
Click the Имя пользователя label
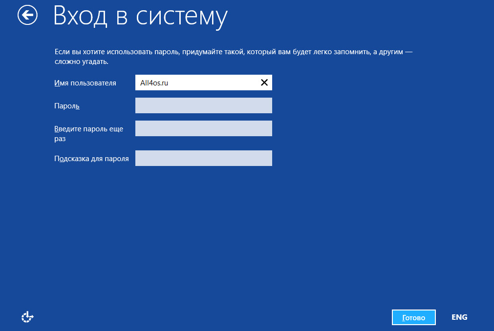[85, 83]
